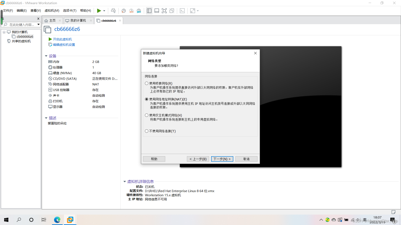
Task: Open the 文件(F) menu
Action: coord(8,11)
